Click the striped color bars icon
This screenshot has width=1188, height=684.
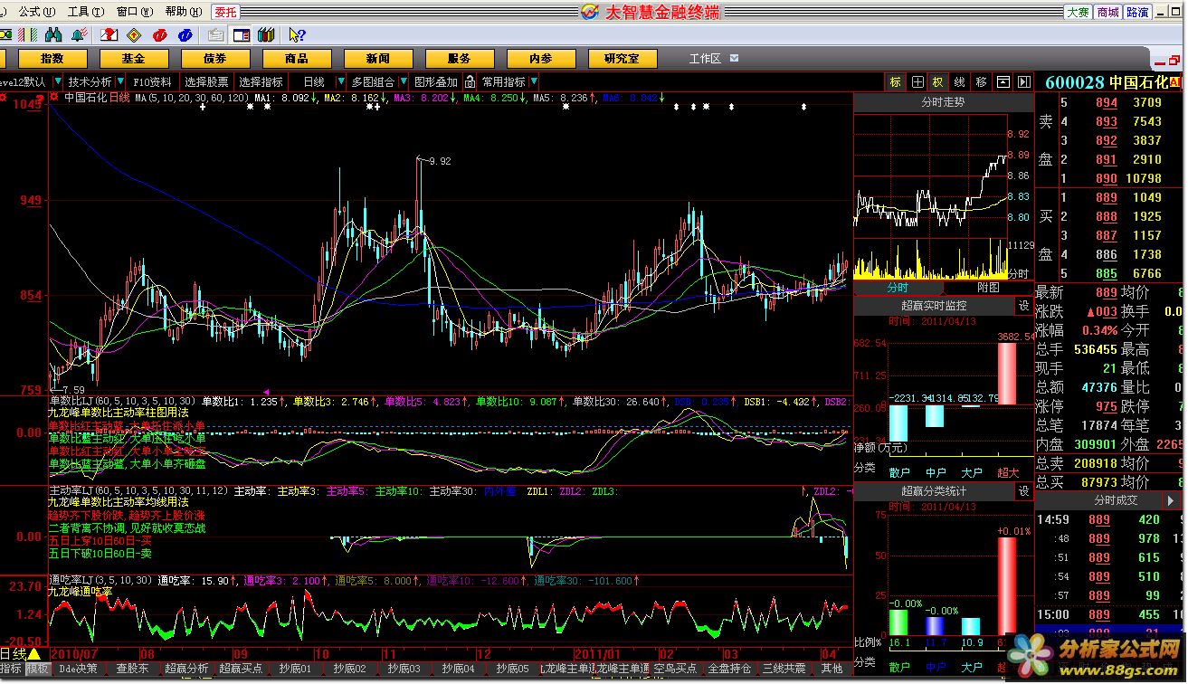click(27, 35)
